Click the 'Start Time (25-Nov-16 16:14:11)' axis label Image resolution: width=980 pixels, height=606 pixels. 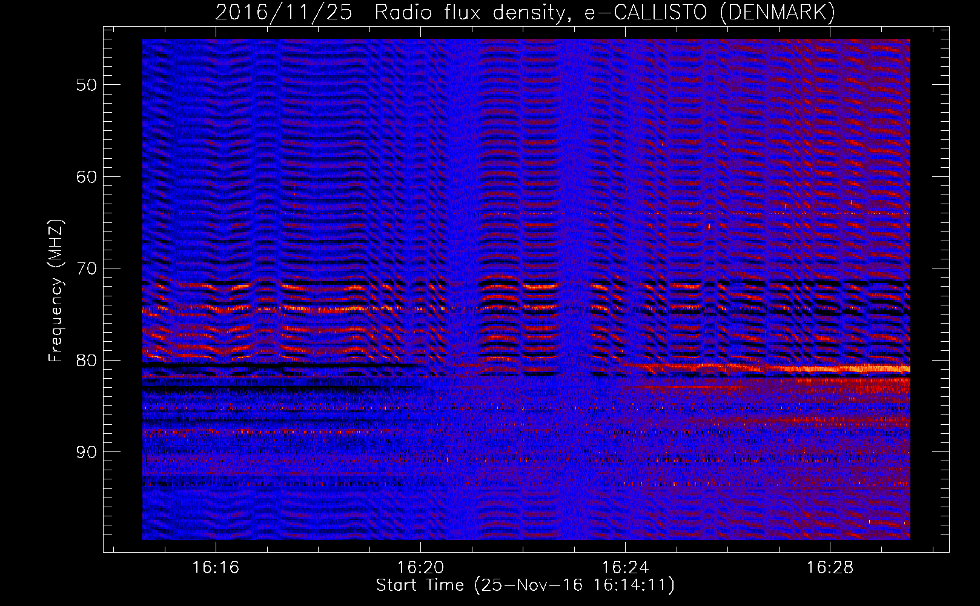(x=525, y=585)
